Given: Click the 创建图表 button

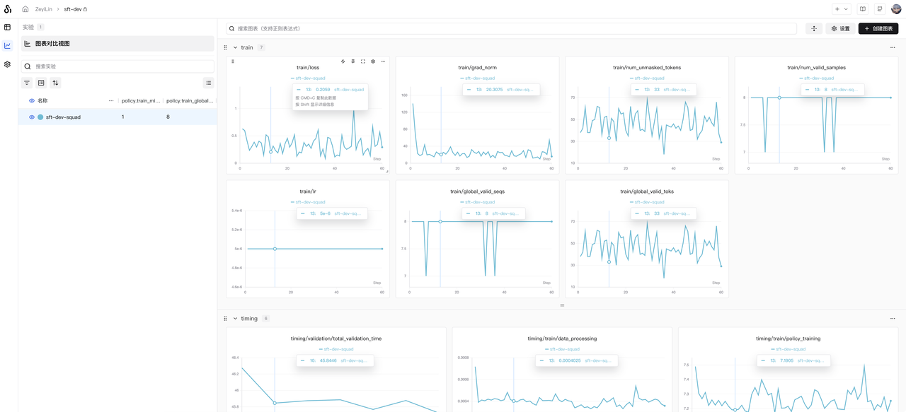Looking at the screenshot, I should point(878,28).
